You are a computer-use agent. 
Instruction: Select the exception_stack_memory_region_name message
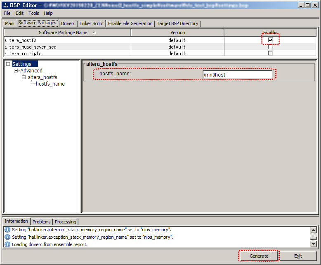pos(92,237)
